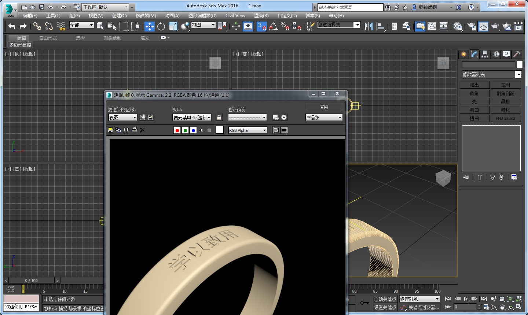Open the Curve Editor
528x315 pixels.
[432, 26]
